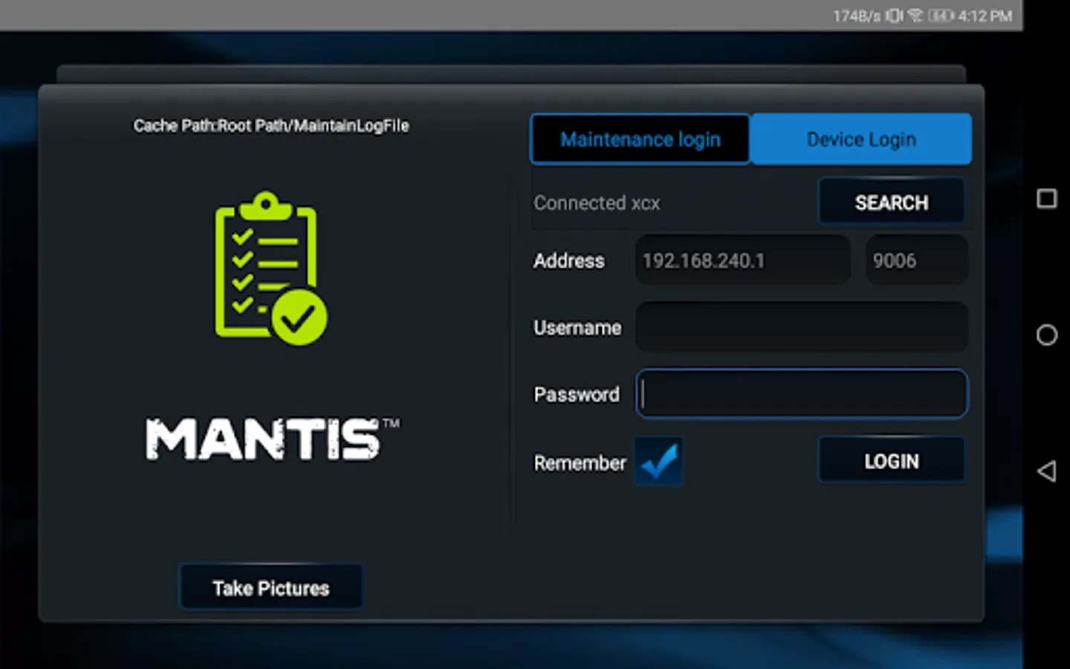This screenshot has width=1070, height=669.
Task: Tap the battery status icon
Action: (x=941, y=16)
